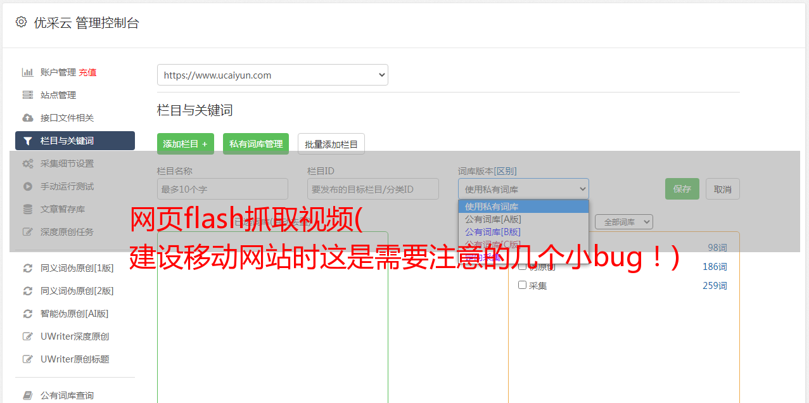Click the cloud upload icon for 接口文件相关

click(28, 118)
